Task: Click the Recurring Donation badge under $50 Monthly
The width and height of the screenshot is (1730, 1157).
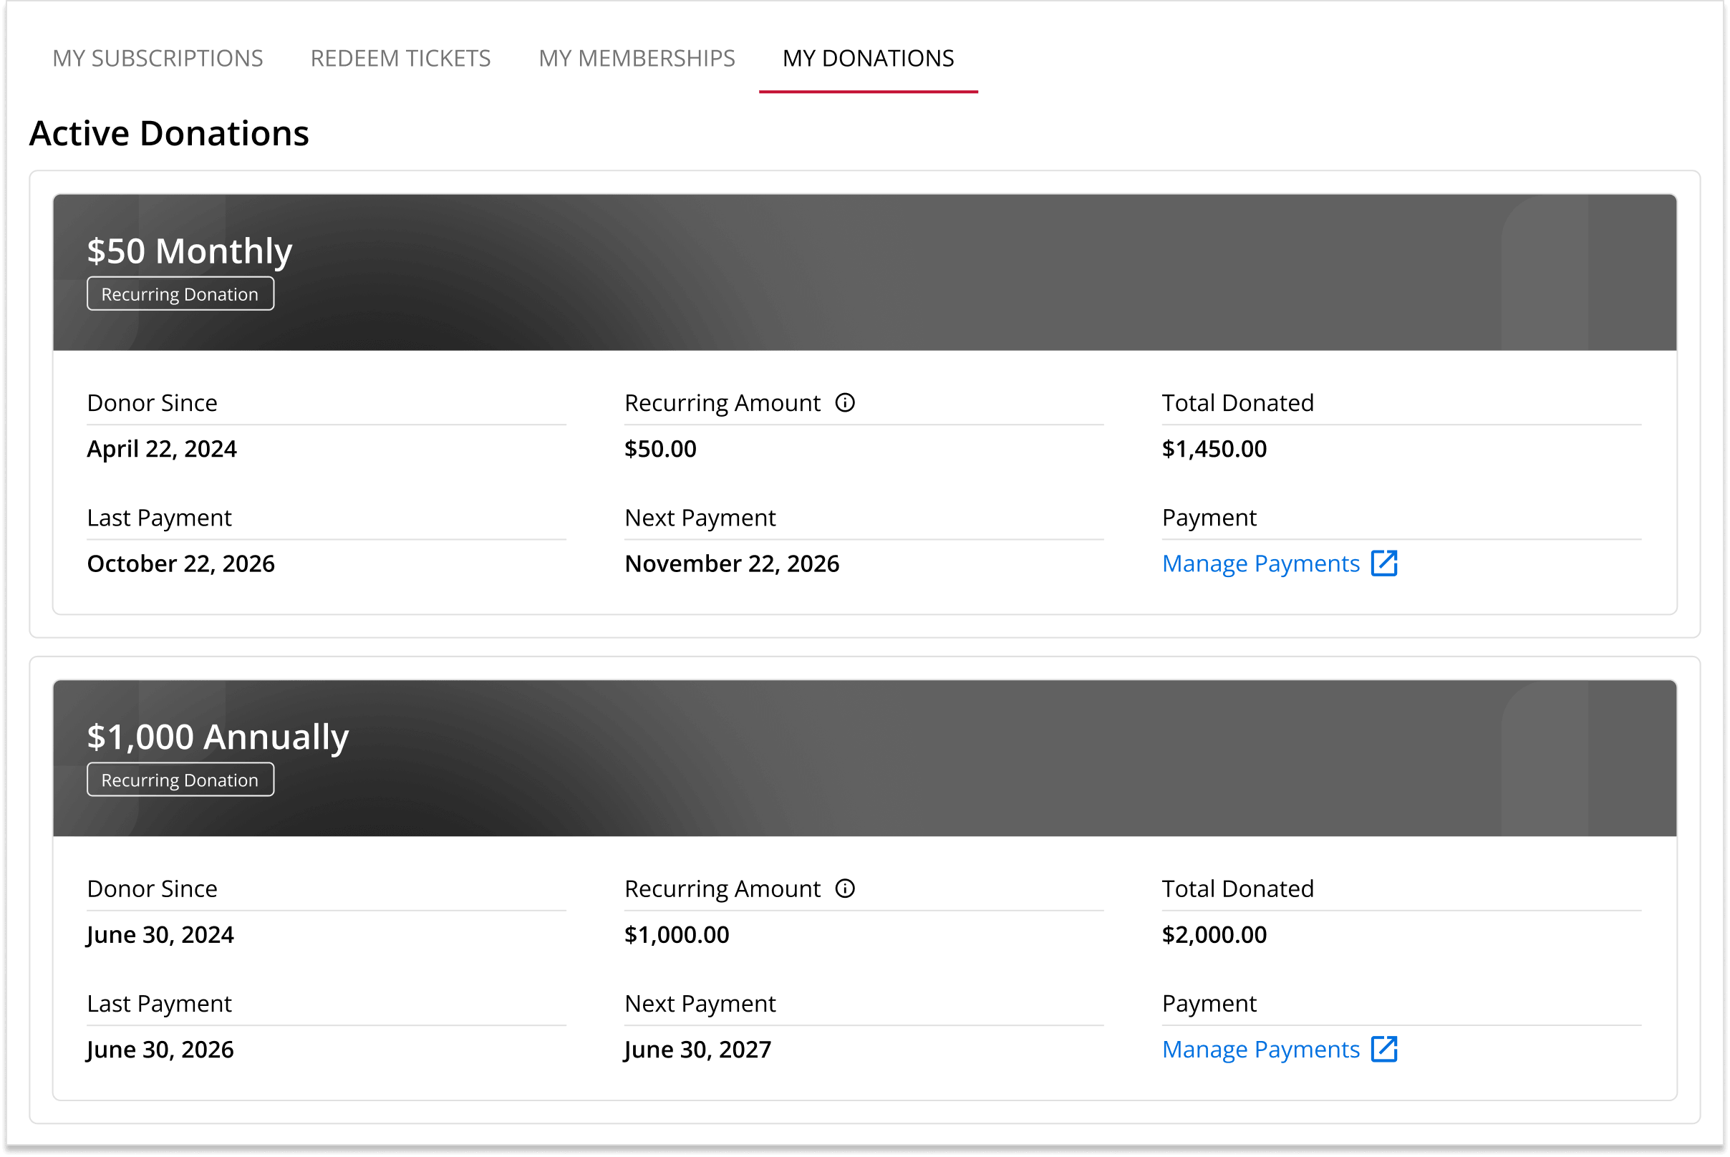Action: pos(180,294)
